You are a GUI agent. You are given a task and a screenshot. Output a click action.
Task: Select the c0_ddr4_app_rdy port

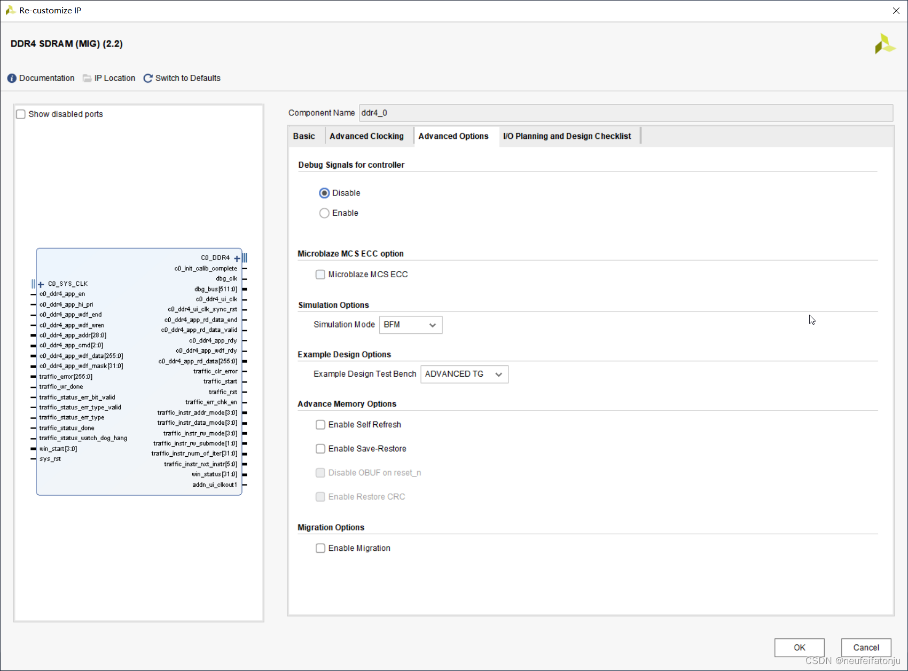(x=213, y=341)
